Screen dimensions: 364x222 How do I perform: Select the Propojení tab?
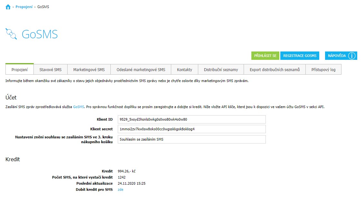coord(20,69)
